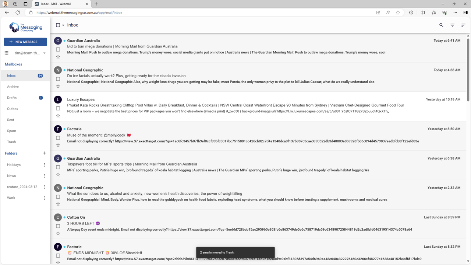Image resolution: width=471 pixels, height=265 pixels.
Task: Click Today at 6:41 AM timestamp
Action: pyautogui.click(x=447, y=40)
